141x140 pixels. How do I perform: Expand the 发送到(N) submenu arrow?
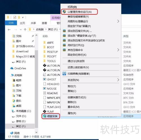pyautogui.click(x=118, y=80)
